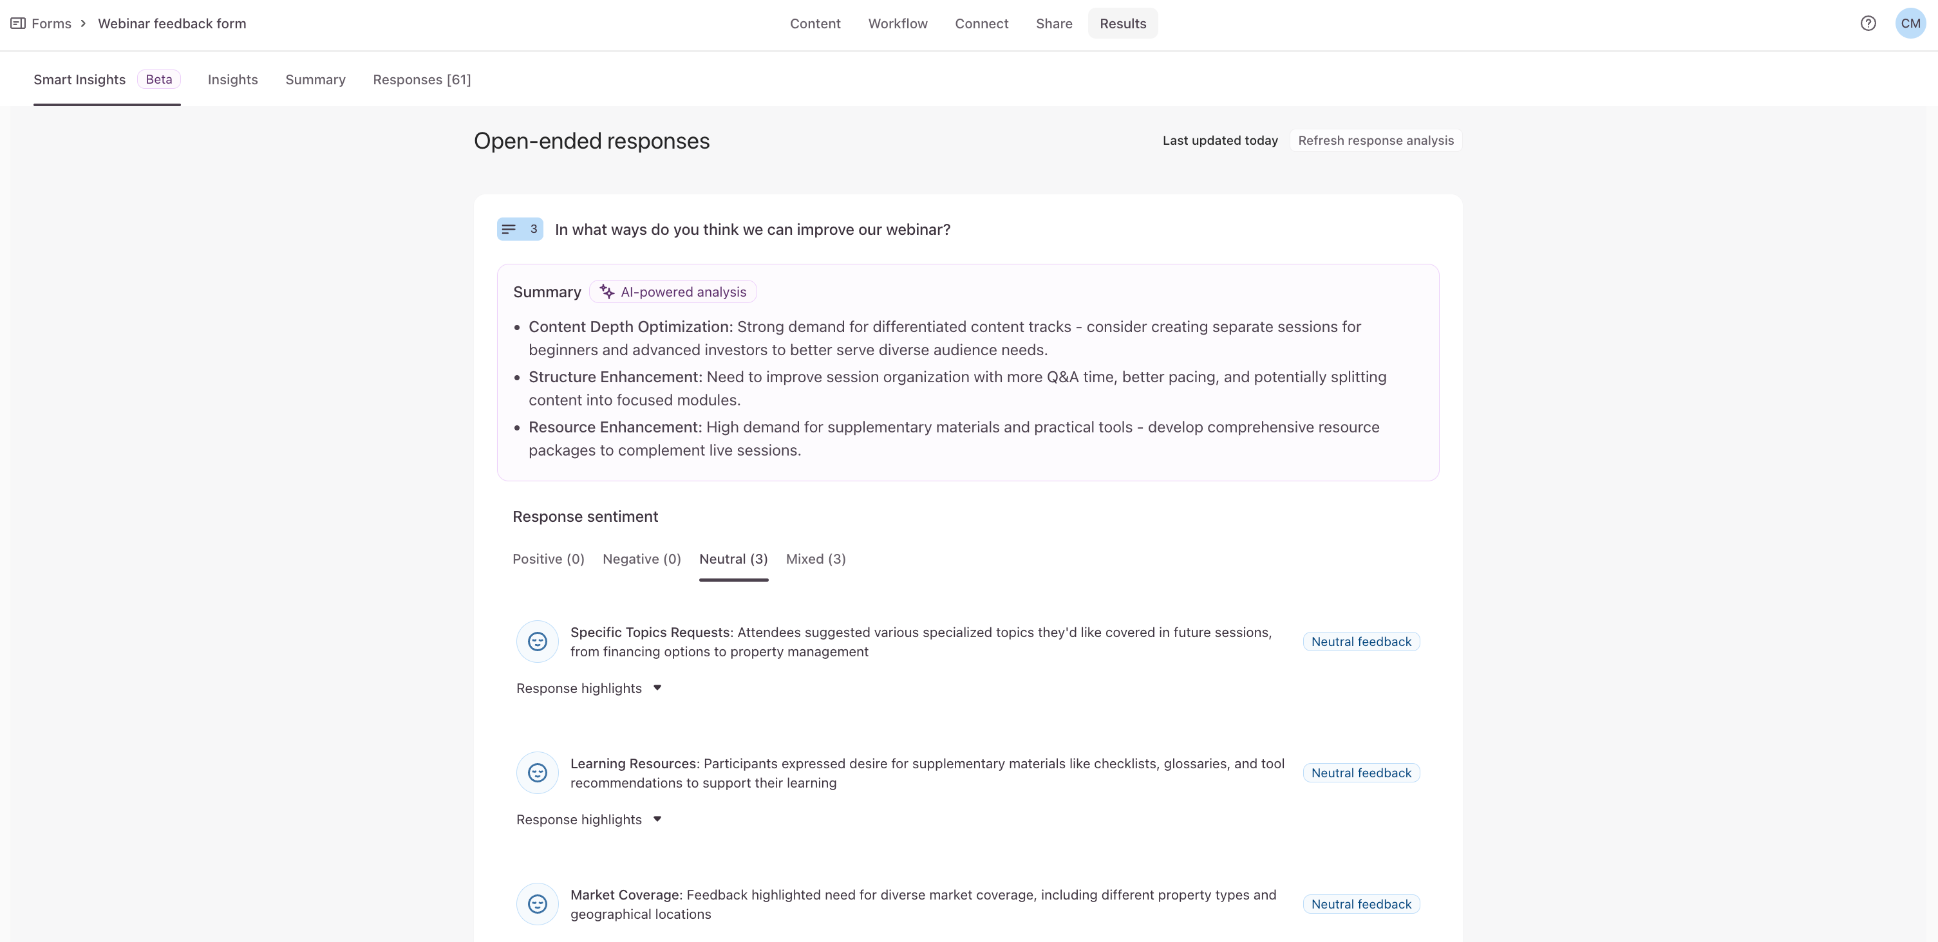1938x942 pixels.
Task: Click neutral face icon for Specific Topics Requests
Action: coord(537,642)
